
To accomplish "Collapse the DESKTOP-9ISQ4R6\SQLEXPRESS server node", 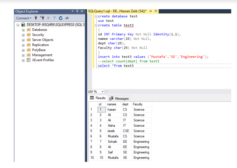I will tap(18, 25).
